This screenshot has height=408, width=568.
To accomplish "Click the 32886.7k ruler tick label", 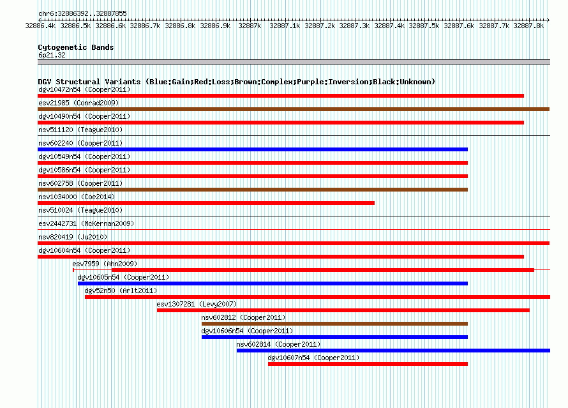I will tap(145, 26).
